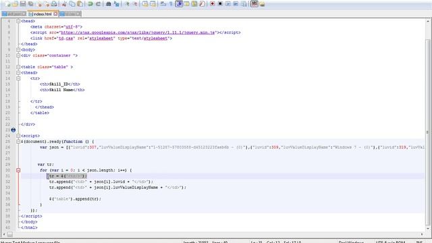
Task: Save the current file with diskette icon
Action: (x=23, y=4)
